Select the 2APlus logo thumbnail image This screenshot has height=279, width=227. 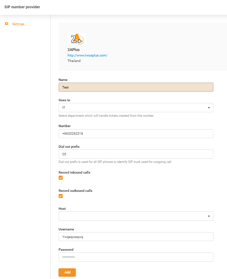coord(77,39)
